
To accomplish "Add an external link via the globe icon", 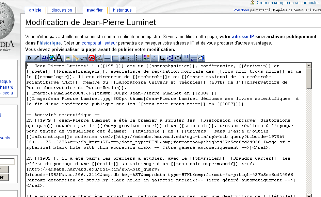I will click(x=52, y=58).
